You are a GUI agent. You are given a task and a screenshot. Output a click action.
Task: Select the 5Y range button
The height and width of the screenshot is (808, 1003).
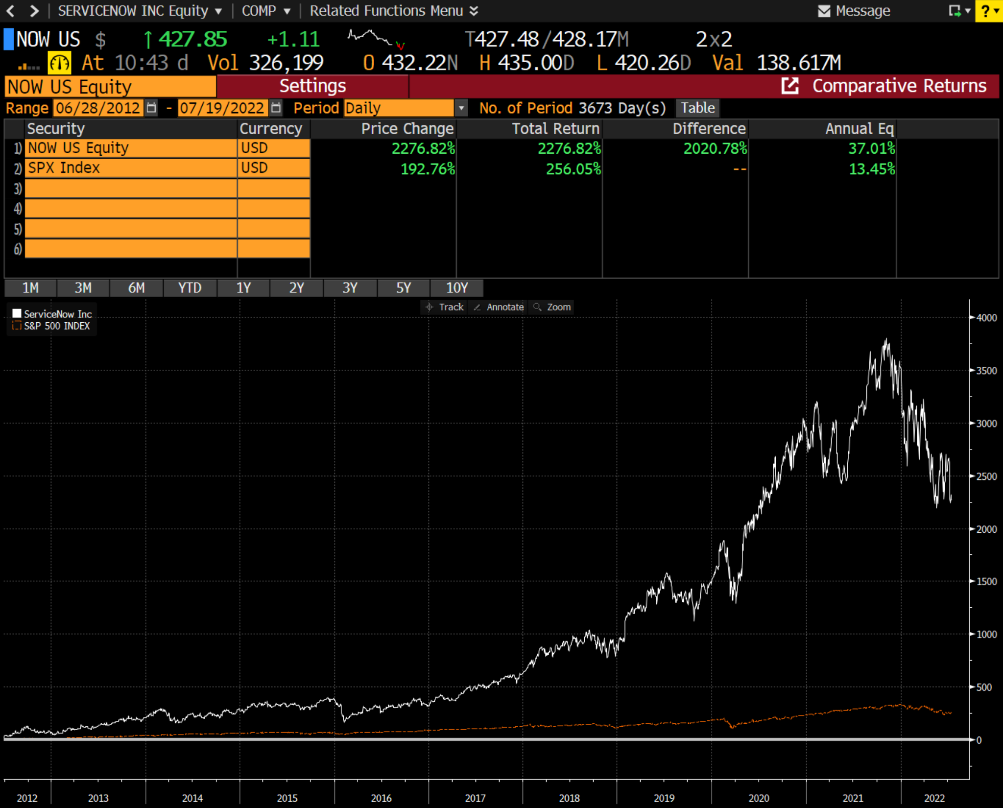[404, 288]
